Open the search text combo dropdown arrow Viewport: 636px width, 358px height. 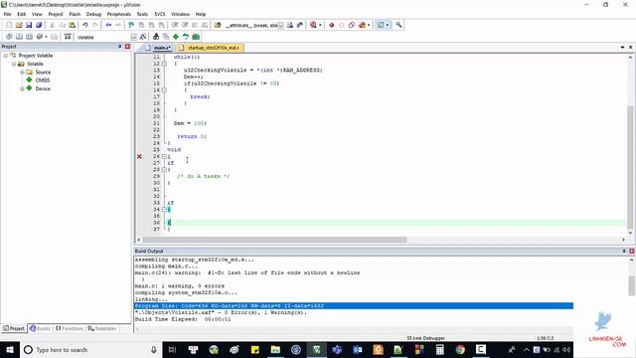coord(280,25)
